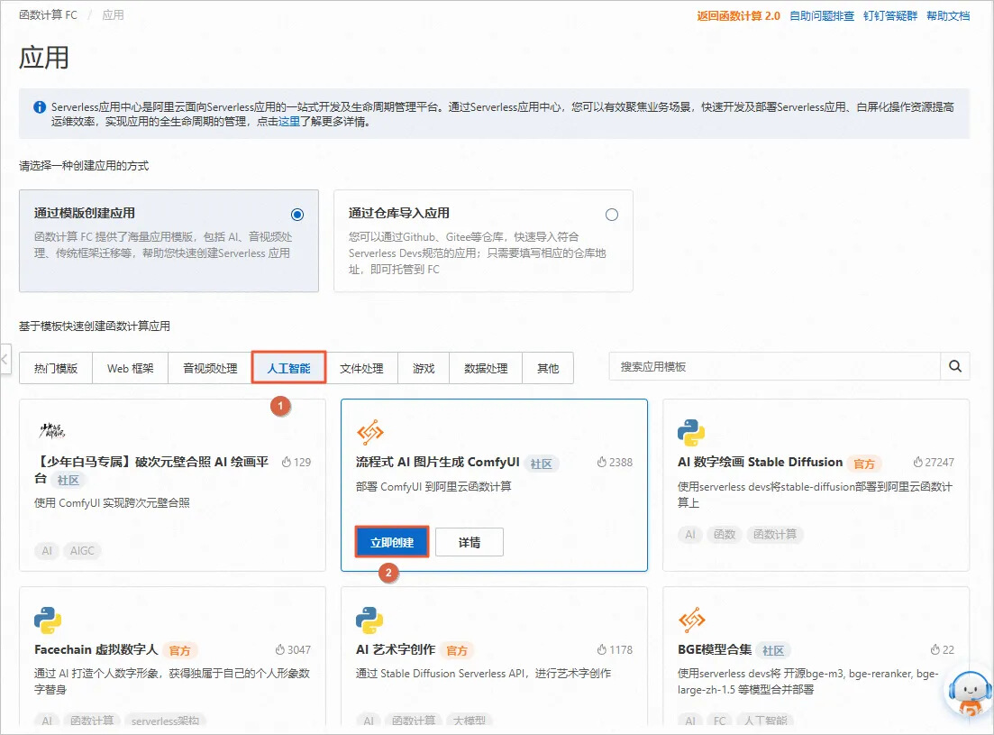Open the 返回函数计算 2.0 link

coord(738,16)
